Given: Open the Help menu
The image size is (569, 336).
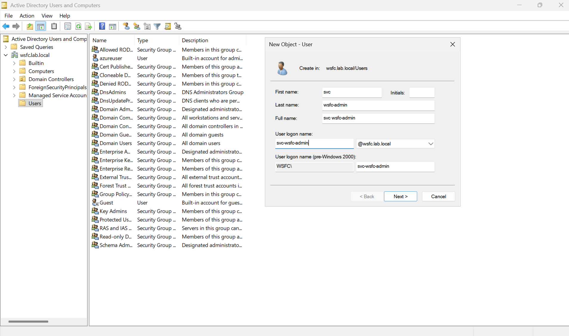Looking at the screenshot, I should [65, 16].
